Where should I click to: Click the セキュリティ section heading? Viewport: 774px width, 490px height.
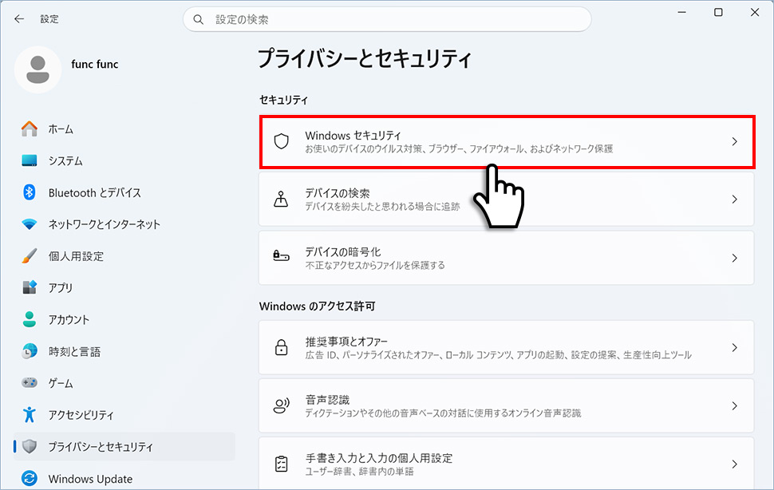[x=284, y=101]
